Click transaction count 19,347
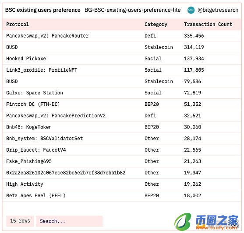Image resolution: width=244 pixels, height=233 pixels. 192,173
